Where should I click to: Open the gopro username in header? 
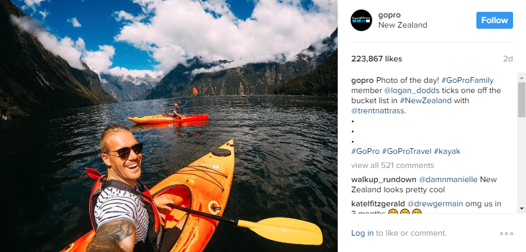(390, 15)
